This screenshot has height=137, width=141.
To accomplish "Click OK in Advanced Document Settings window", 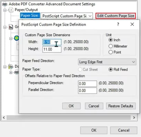I will click(x=94, y=130).
